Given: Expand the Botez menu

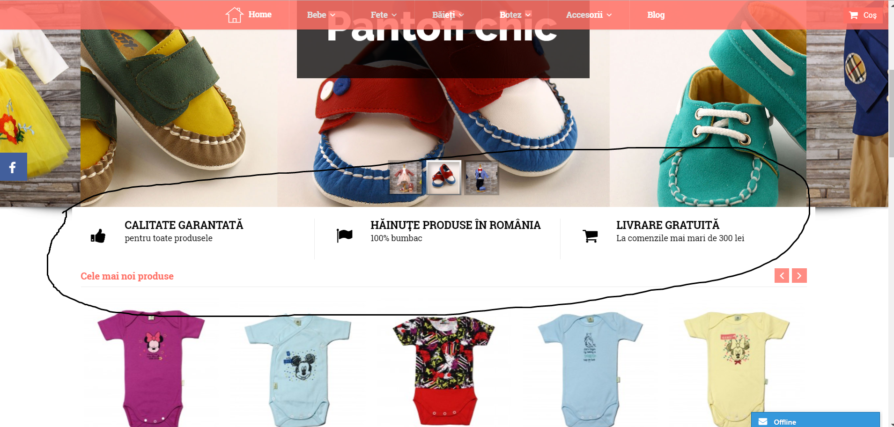Looking at the screenshot, I should click(515, 15).
